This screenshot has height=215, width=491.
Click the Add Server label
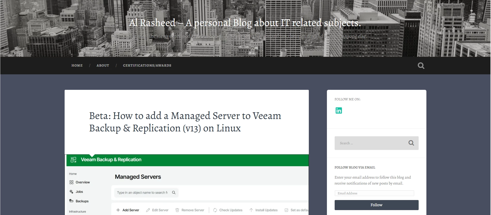point(131,210)
